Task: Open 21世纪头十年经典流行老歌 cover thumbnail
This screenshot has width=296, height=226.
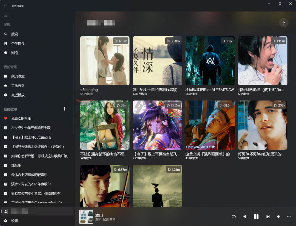Action: pos(157,61)
